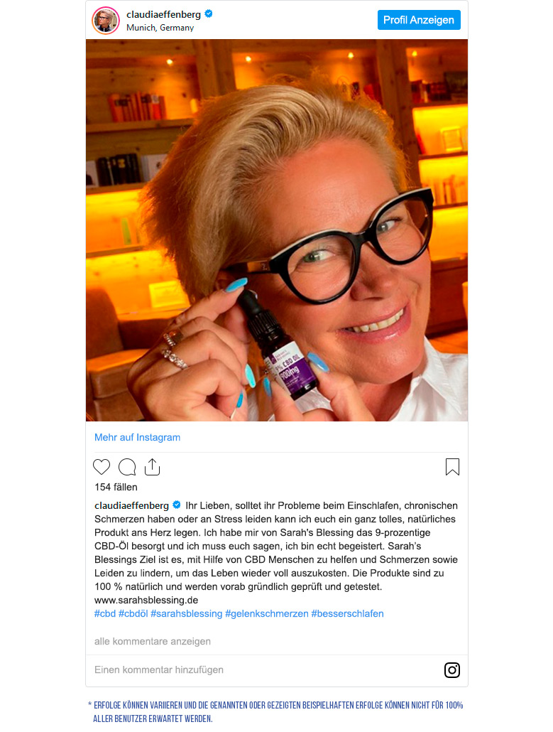Open comments via the speech bubble icon
The width and height of the screenshot is (553, 732).
pyautogui.click(x=127, y=467)
